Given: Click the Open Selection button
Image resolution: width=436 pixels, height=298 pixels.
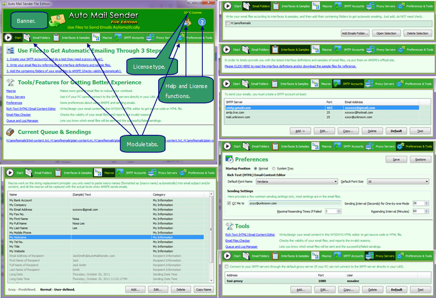Looking at the screenshot, I should 386,33.
